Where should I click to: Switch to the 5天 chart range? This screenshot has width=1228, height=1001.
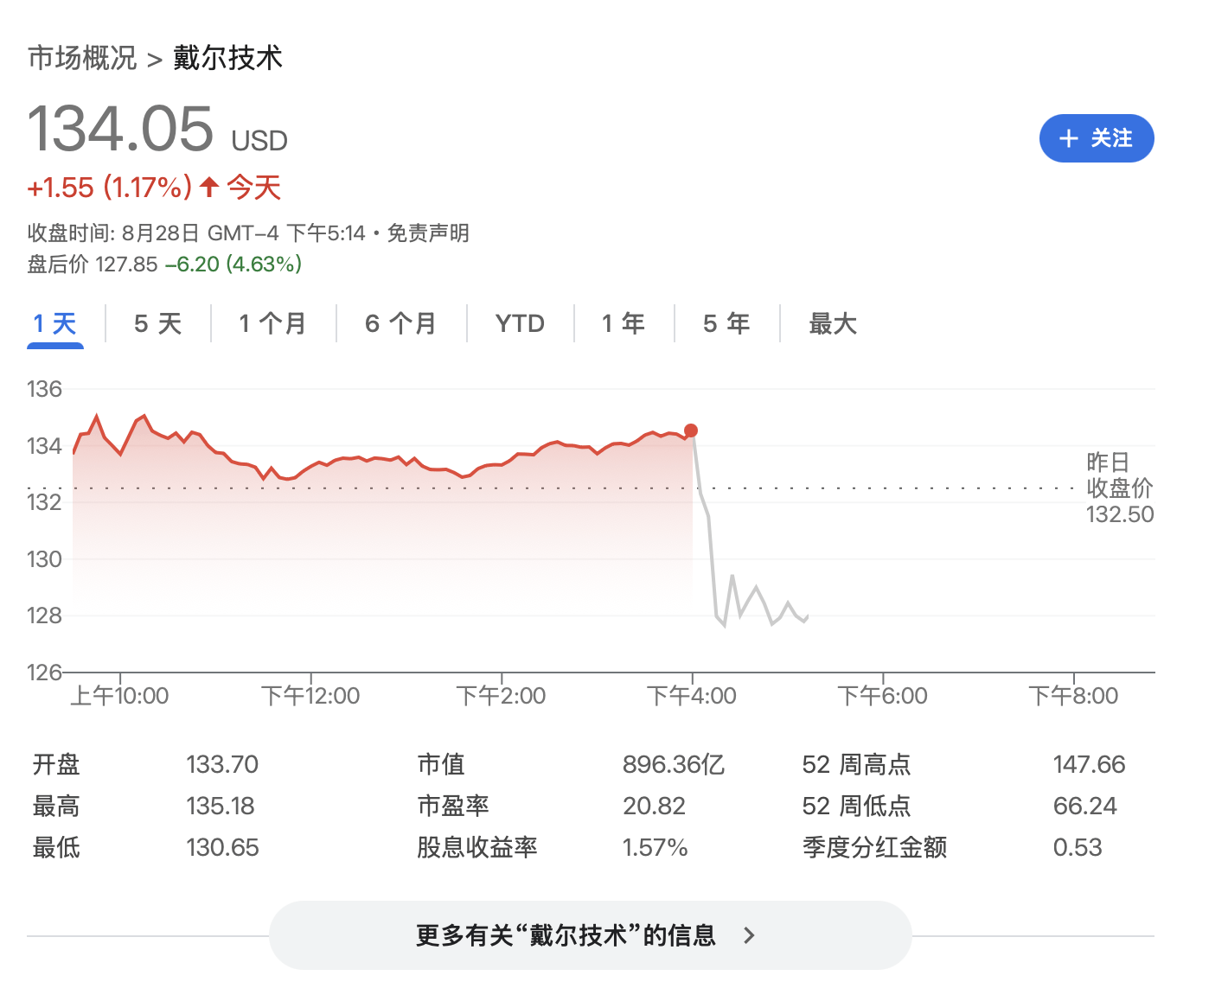pyautogui.click(x=157, y=323)
